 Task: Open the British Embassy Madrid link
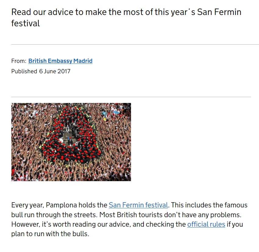[60, 61]
